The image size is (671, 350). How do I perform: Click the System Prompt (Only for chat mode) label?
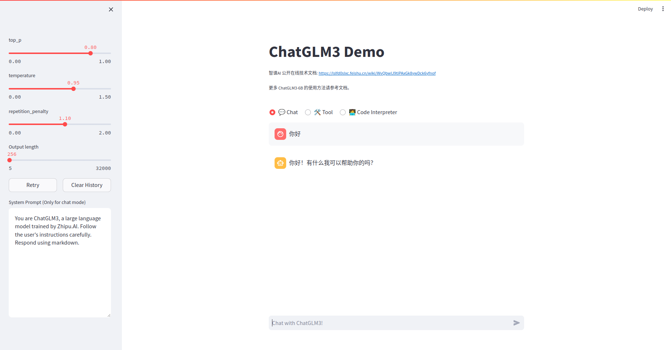[47, 202]
